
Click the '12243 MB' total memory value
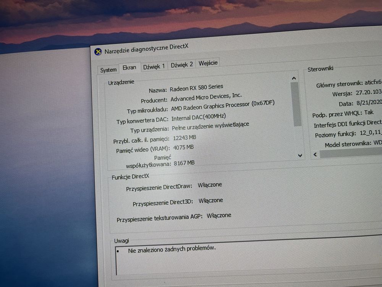click(185, 138)
